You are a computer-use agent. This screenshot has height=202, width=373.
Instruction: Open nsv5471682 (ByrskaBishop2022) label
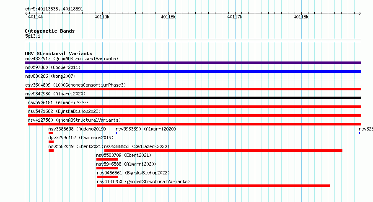coord(64,111)
